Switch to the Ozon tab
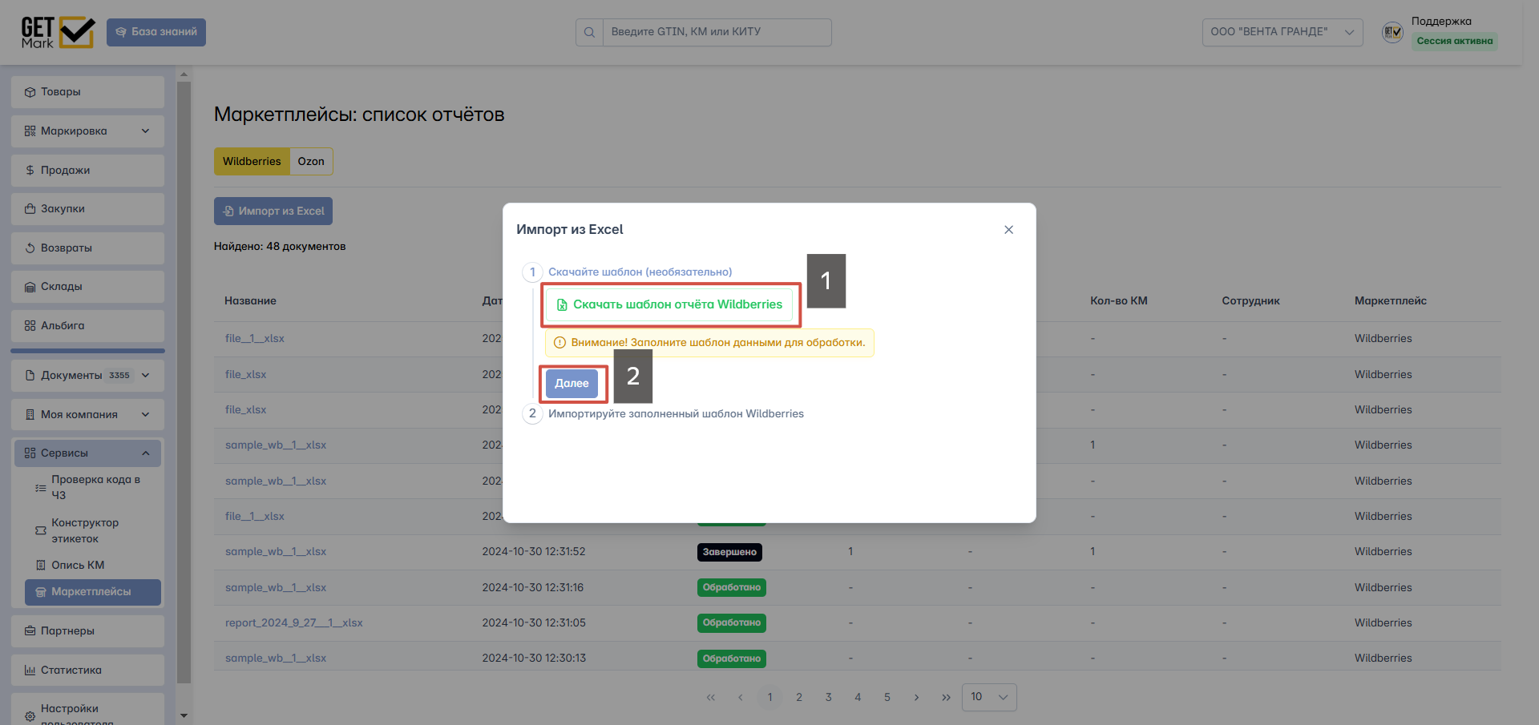Viewport: 1539px width, 725px height. pos(311,161)
